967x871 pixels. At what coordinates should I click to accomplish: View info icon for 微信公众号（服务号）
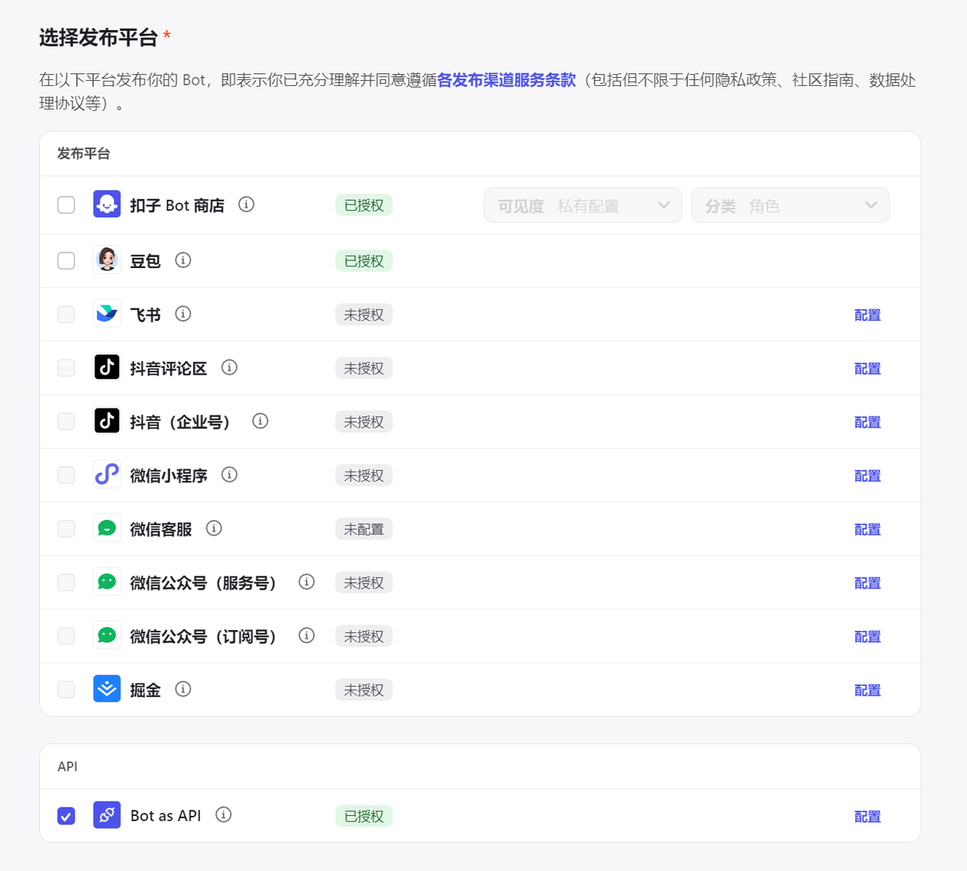[306, 582]
